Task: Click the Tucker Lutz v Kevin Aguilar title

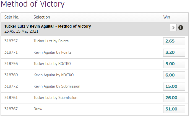Action: 48,26
